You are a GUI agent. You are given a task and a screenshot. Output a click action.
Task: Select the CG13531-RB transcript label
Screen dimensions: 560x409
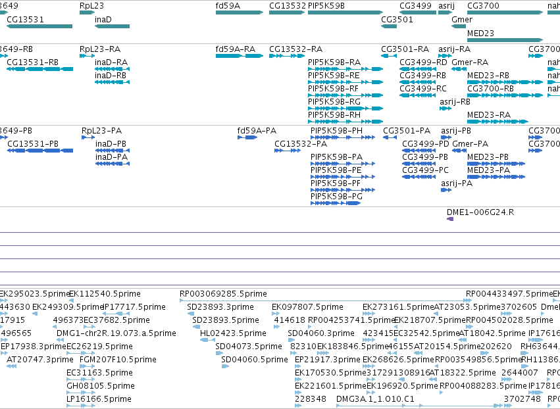[x=32, y=62]
